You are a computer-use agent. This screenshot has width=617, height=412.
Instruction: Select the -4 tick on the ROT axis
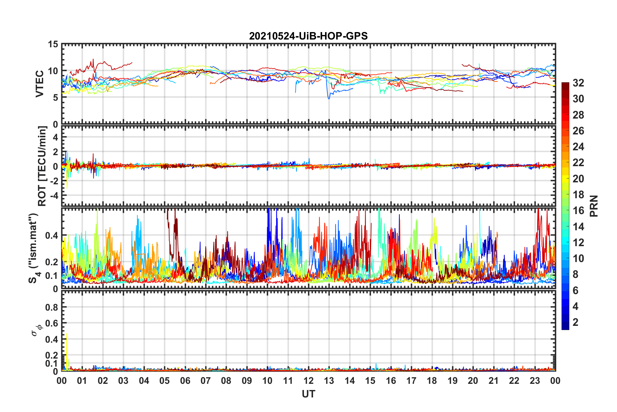54,196
